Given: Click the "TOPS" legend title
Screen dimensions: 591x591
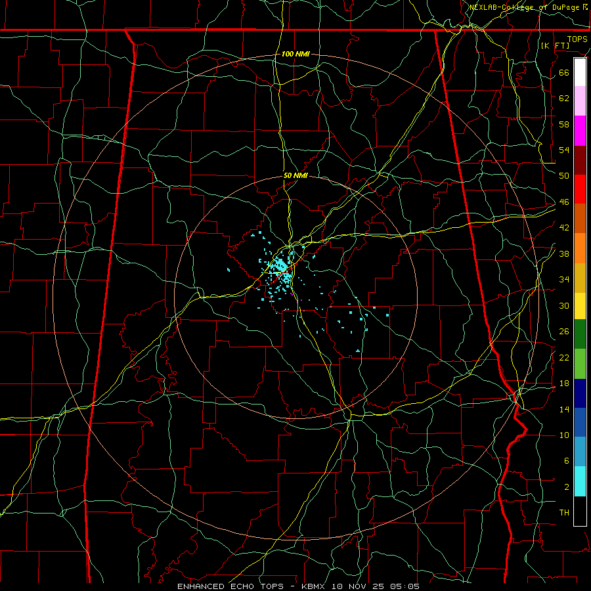Looking at the screenshot, I should pyautogui.click(x=577, y=39).
